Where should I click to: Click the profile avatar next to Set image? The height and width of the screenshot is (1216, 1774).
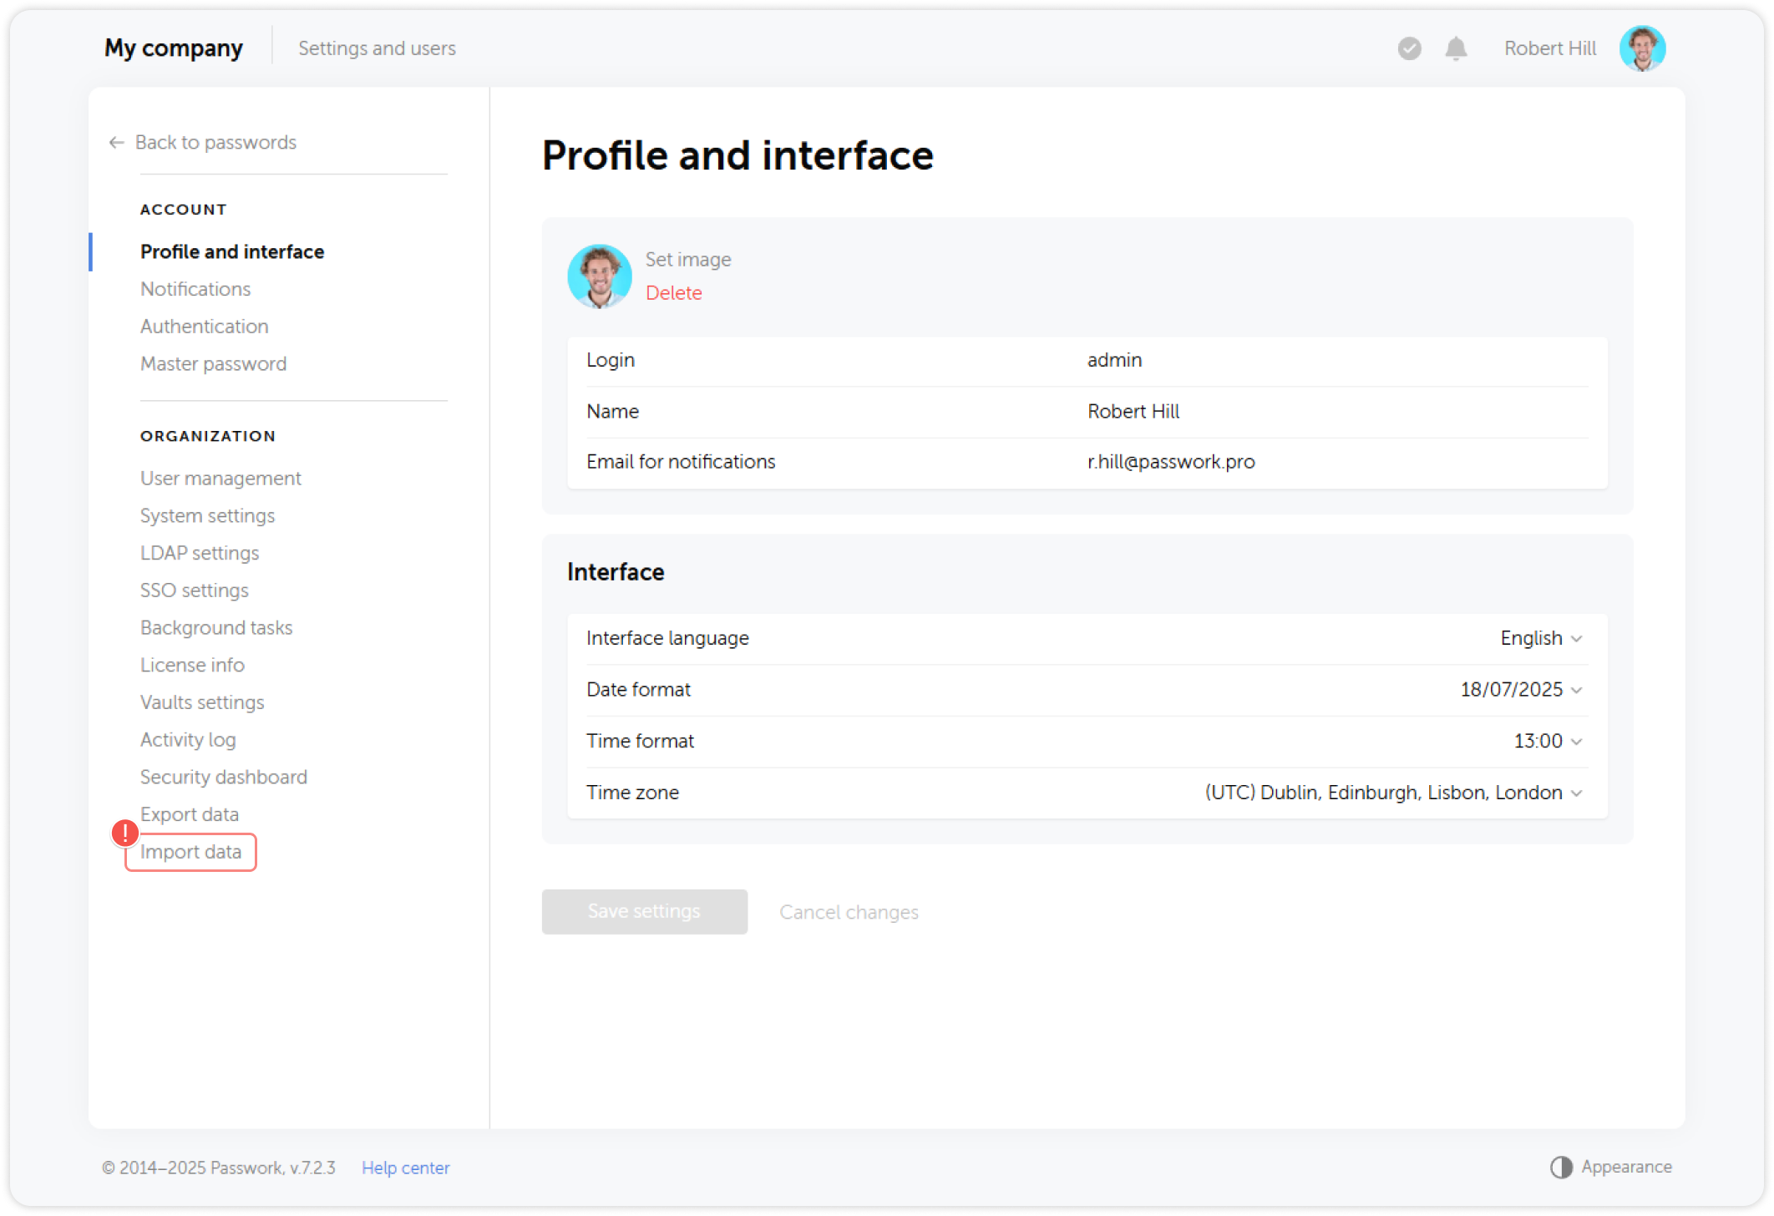599,276
